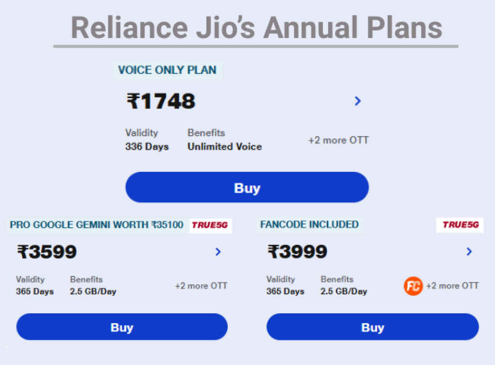This screenshot has height=365, width=495.
Task: Buy the ₹3599 Gemini plan
Action: (x=122, y=327)
